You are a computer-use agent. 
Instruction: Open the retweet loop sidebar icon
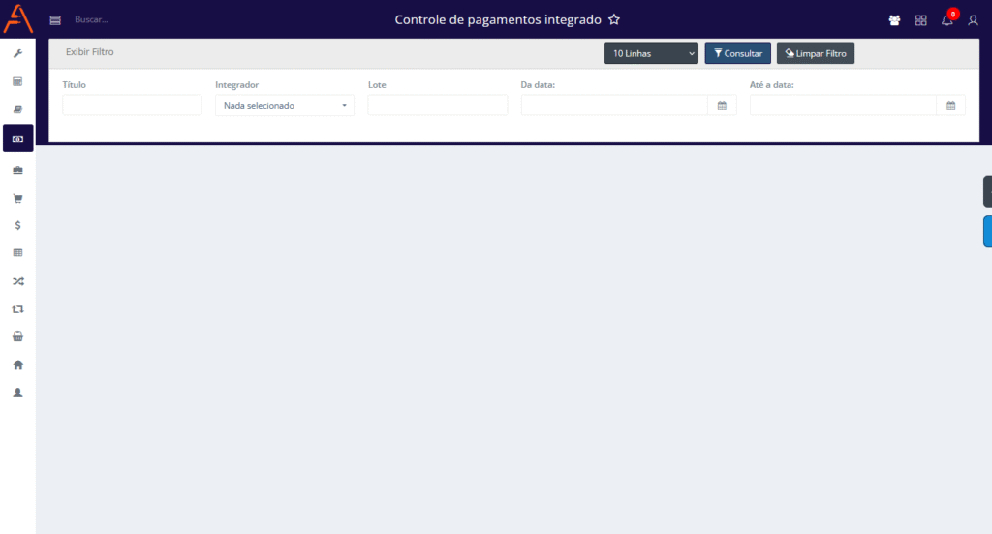[17, 309]
